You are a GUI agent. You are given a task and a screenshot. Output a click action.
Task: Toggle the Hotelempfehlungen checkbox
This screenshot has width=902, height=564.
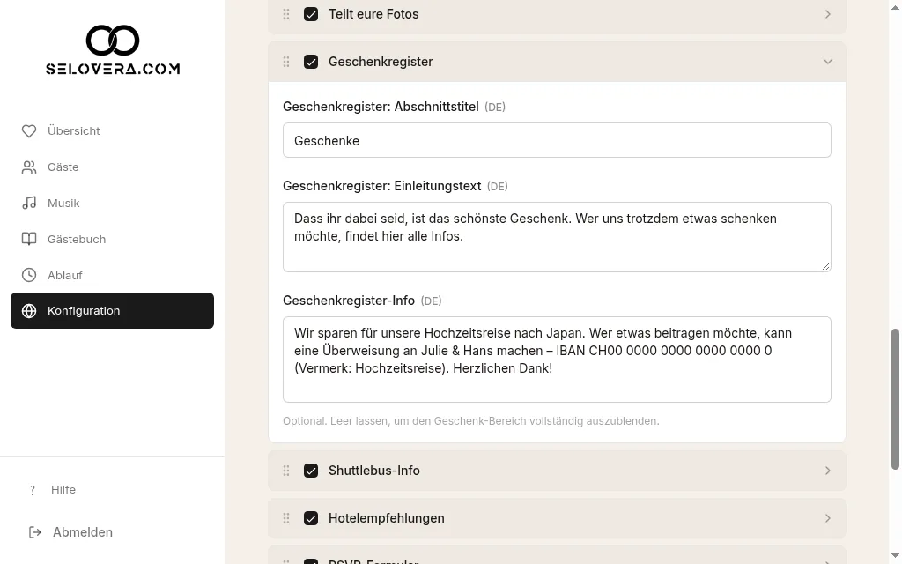pos(311,518)
